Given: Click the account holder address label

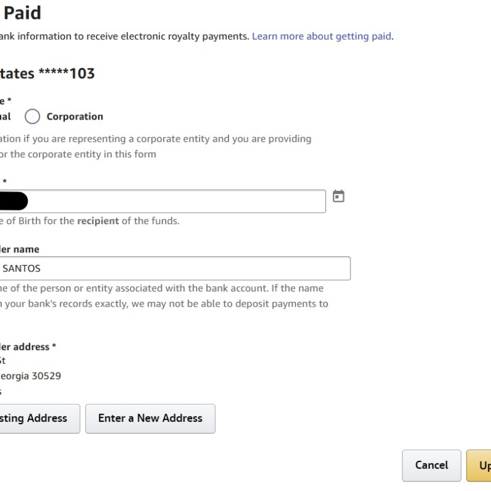Looking at the screenshot, I should 28,347.
